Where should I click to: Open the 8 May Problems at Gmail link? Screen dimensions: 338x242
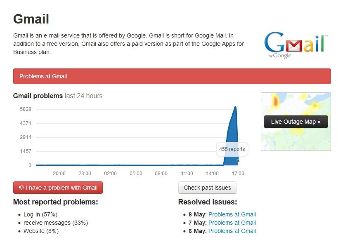click(x=232, y=214)
